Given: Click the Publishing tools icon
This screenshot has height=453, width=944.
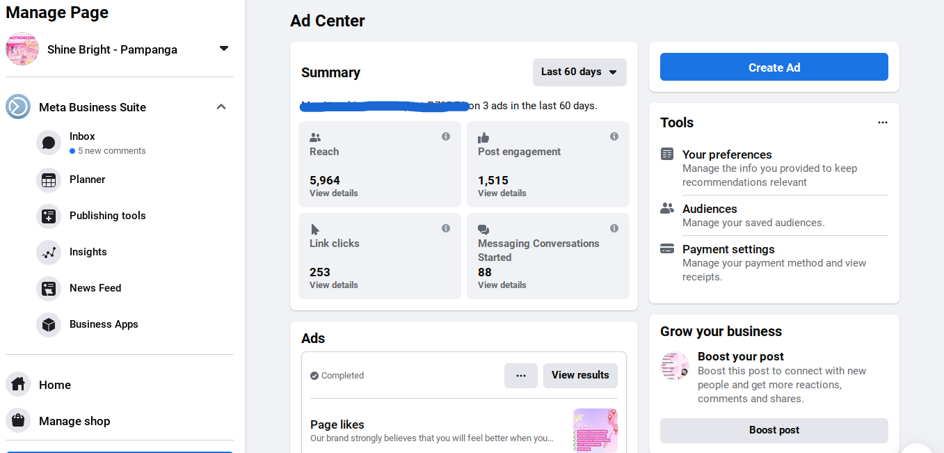Looking at the screenshot, I should 49,216.
